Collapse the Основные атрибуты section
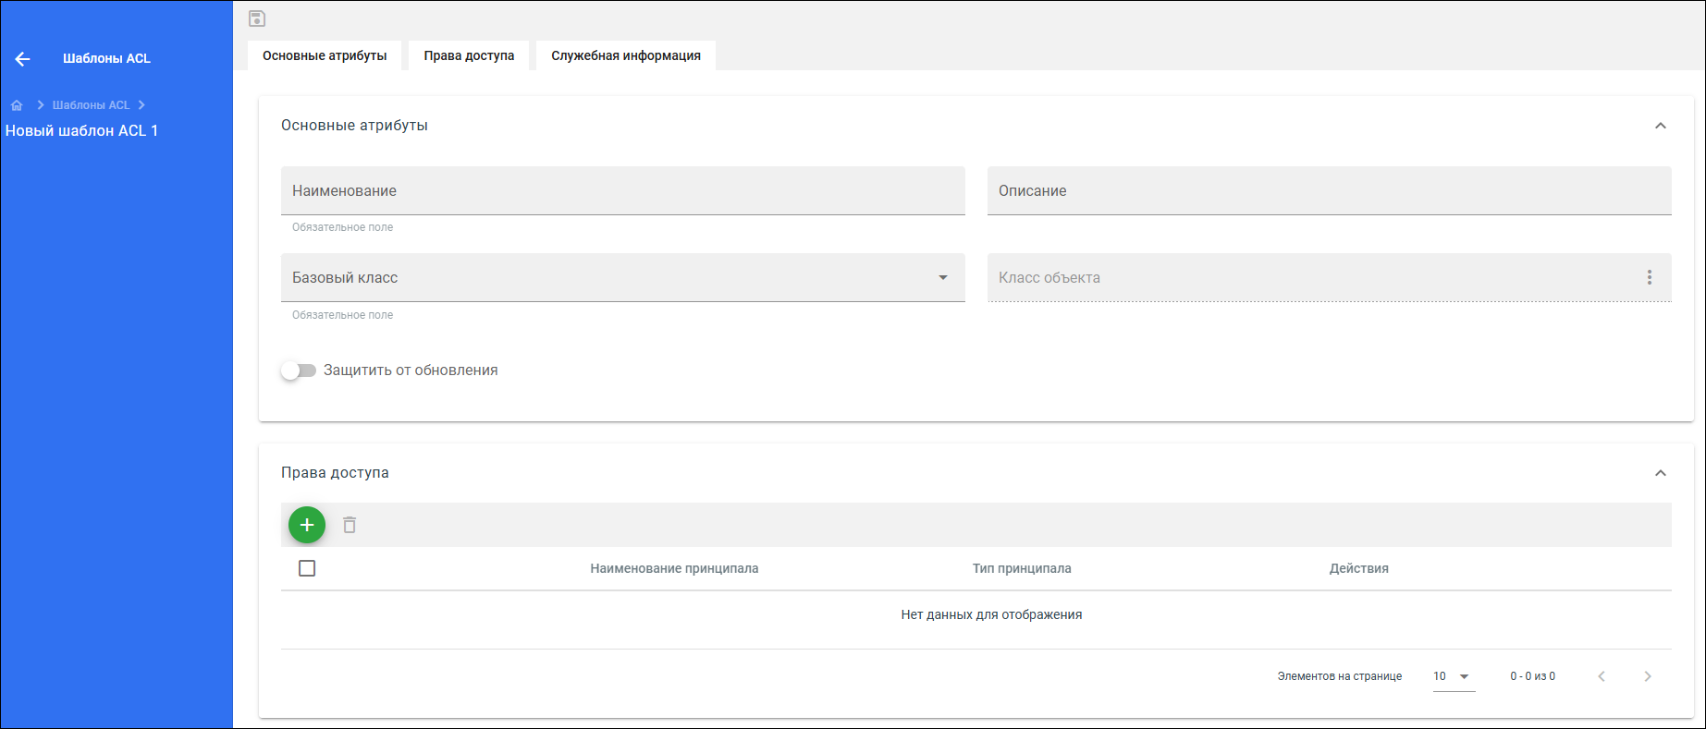The image size is (1706, 729). coord(1661,126)
